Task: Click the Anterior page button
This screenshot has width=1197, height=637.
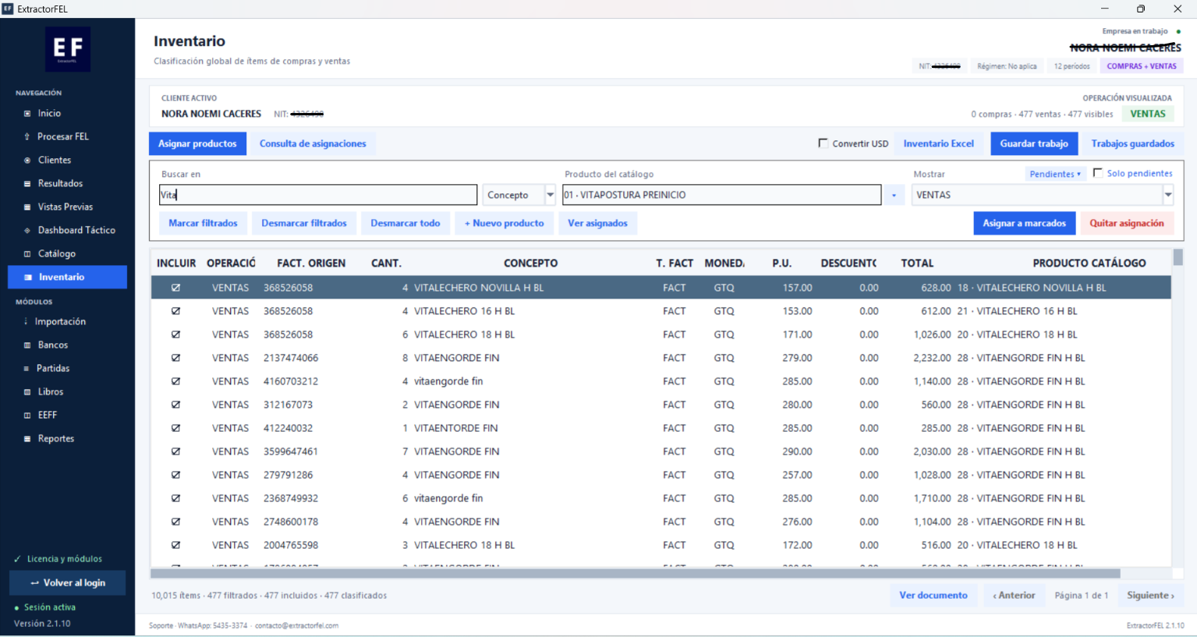Action: (1014, 595)
